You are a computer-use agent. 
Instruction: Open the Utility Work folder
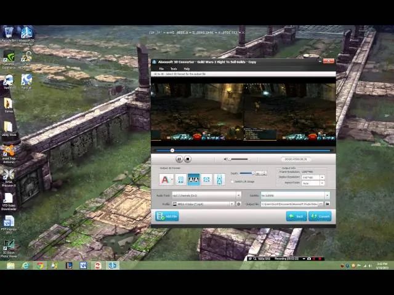pos(9,129)
